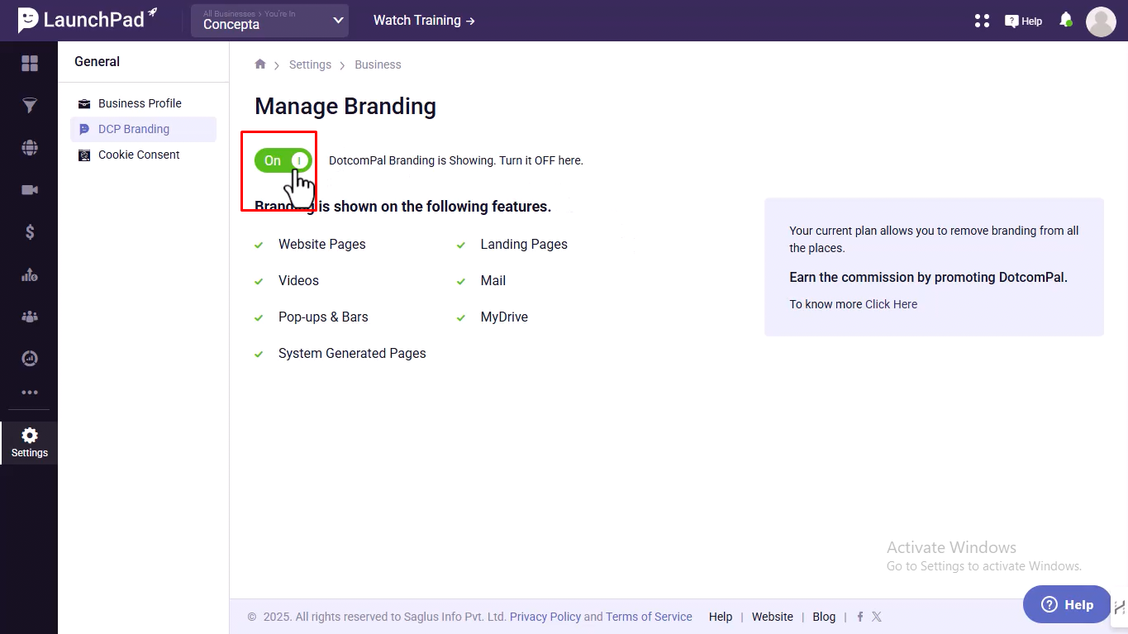This screenshot has width=1128, height=634.
Task: Click the Watch Training link
Action: [424, 21]
